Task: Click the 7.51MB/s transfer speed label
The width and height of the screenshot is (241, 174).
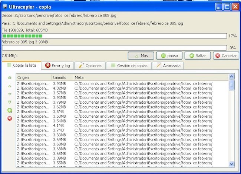Action: 10,56
